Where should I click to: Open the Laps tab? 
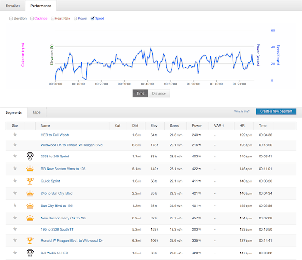pos(36,112)
